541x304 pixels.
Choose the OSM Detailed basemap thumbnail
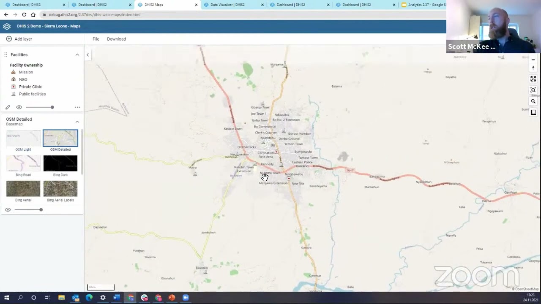coord(60,138)
